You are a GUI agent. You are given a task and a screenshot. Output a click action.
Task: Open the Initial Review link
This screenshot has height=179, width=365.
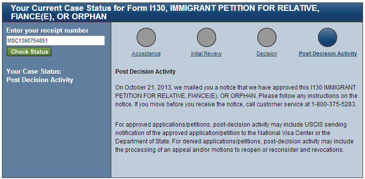point(206,53)
